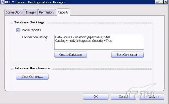Click the Database Maintenance section header
Screen dimensions: 169x104
[x=32, y=68]
